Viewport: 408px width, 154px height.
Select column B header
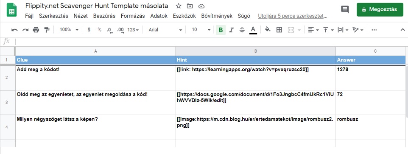(255, 51)
